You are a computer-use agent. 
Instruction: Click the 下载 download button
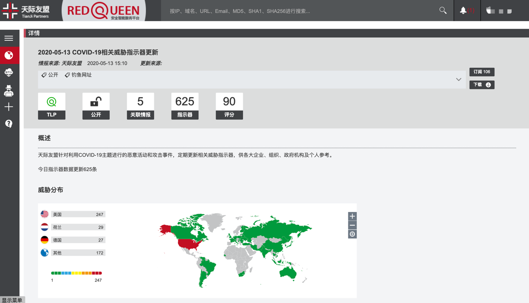482,84
